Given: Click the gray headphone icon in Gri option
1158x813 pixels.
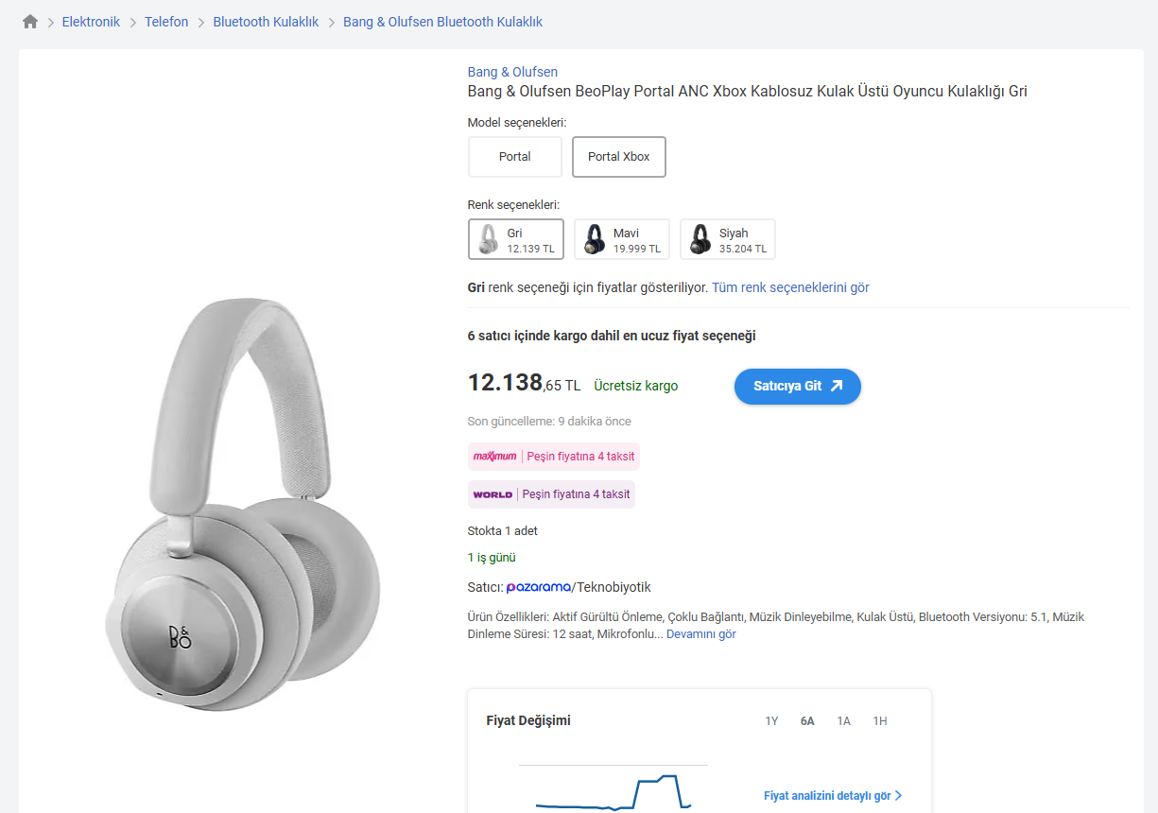Looking at the screenshot, I should 488,239.
